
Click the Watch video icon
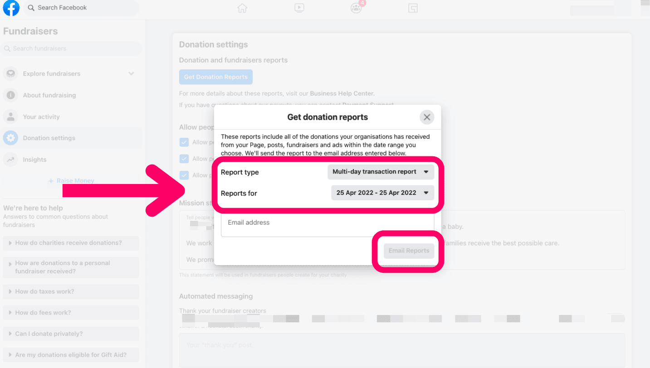tap(299, 8)
